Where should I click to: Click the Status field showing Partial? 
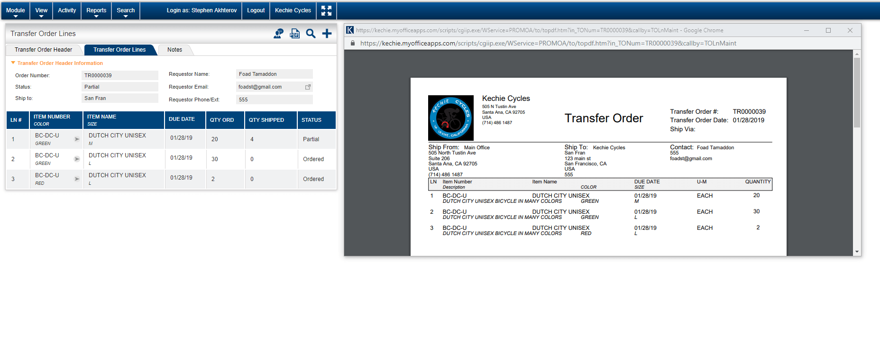pos(120,87)
